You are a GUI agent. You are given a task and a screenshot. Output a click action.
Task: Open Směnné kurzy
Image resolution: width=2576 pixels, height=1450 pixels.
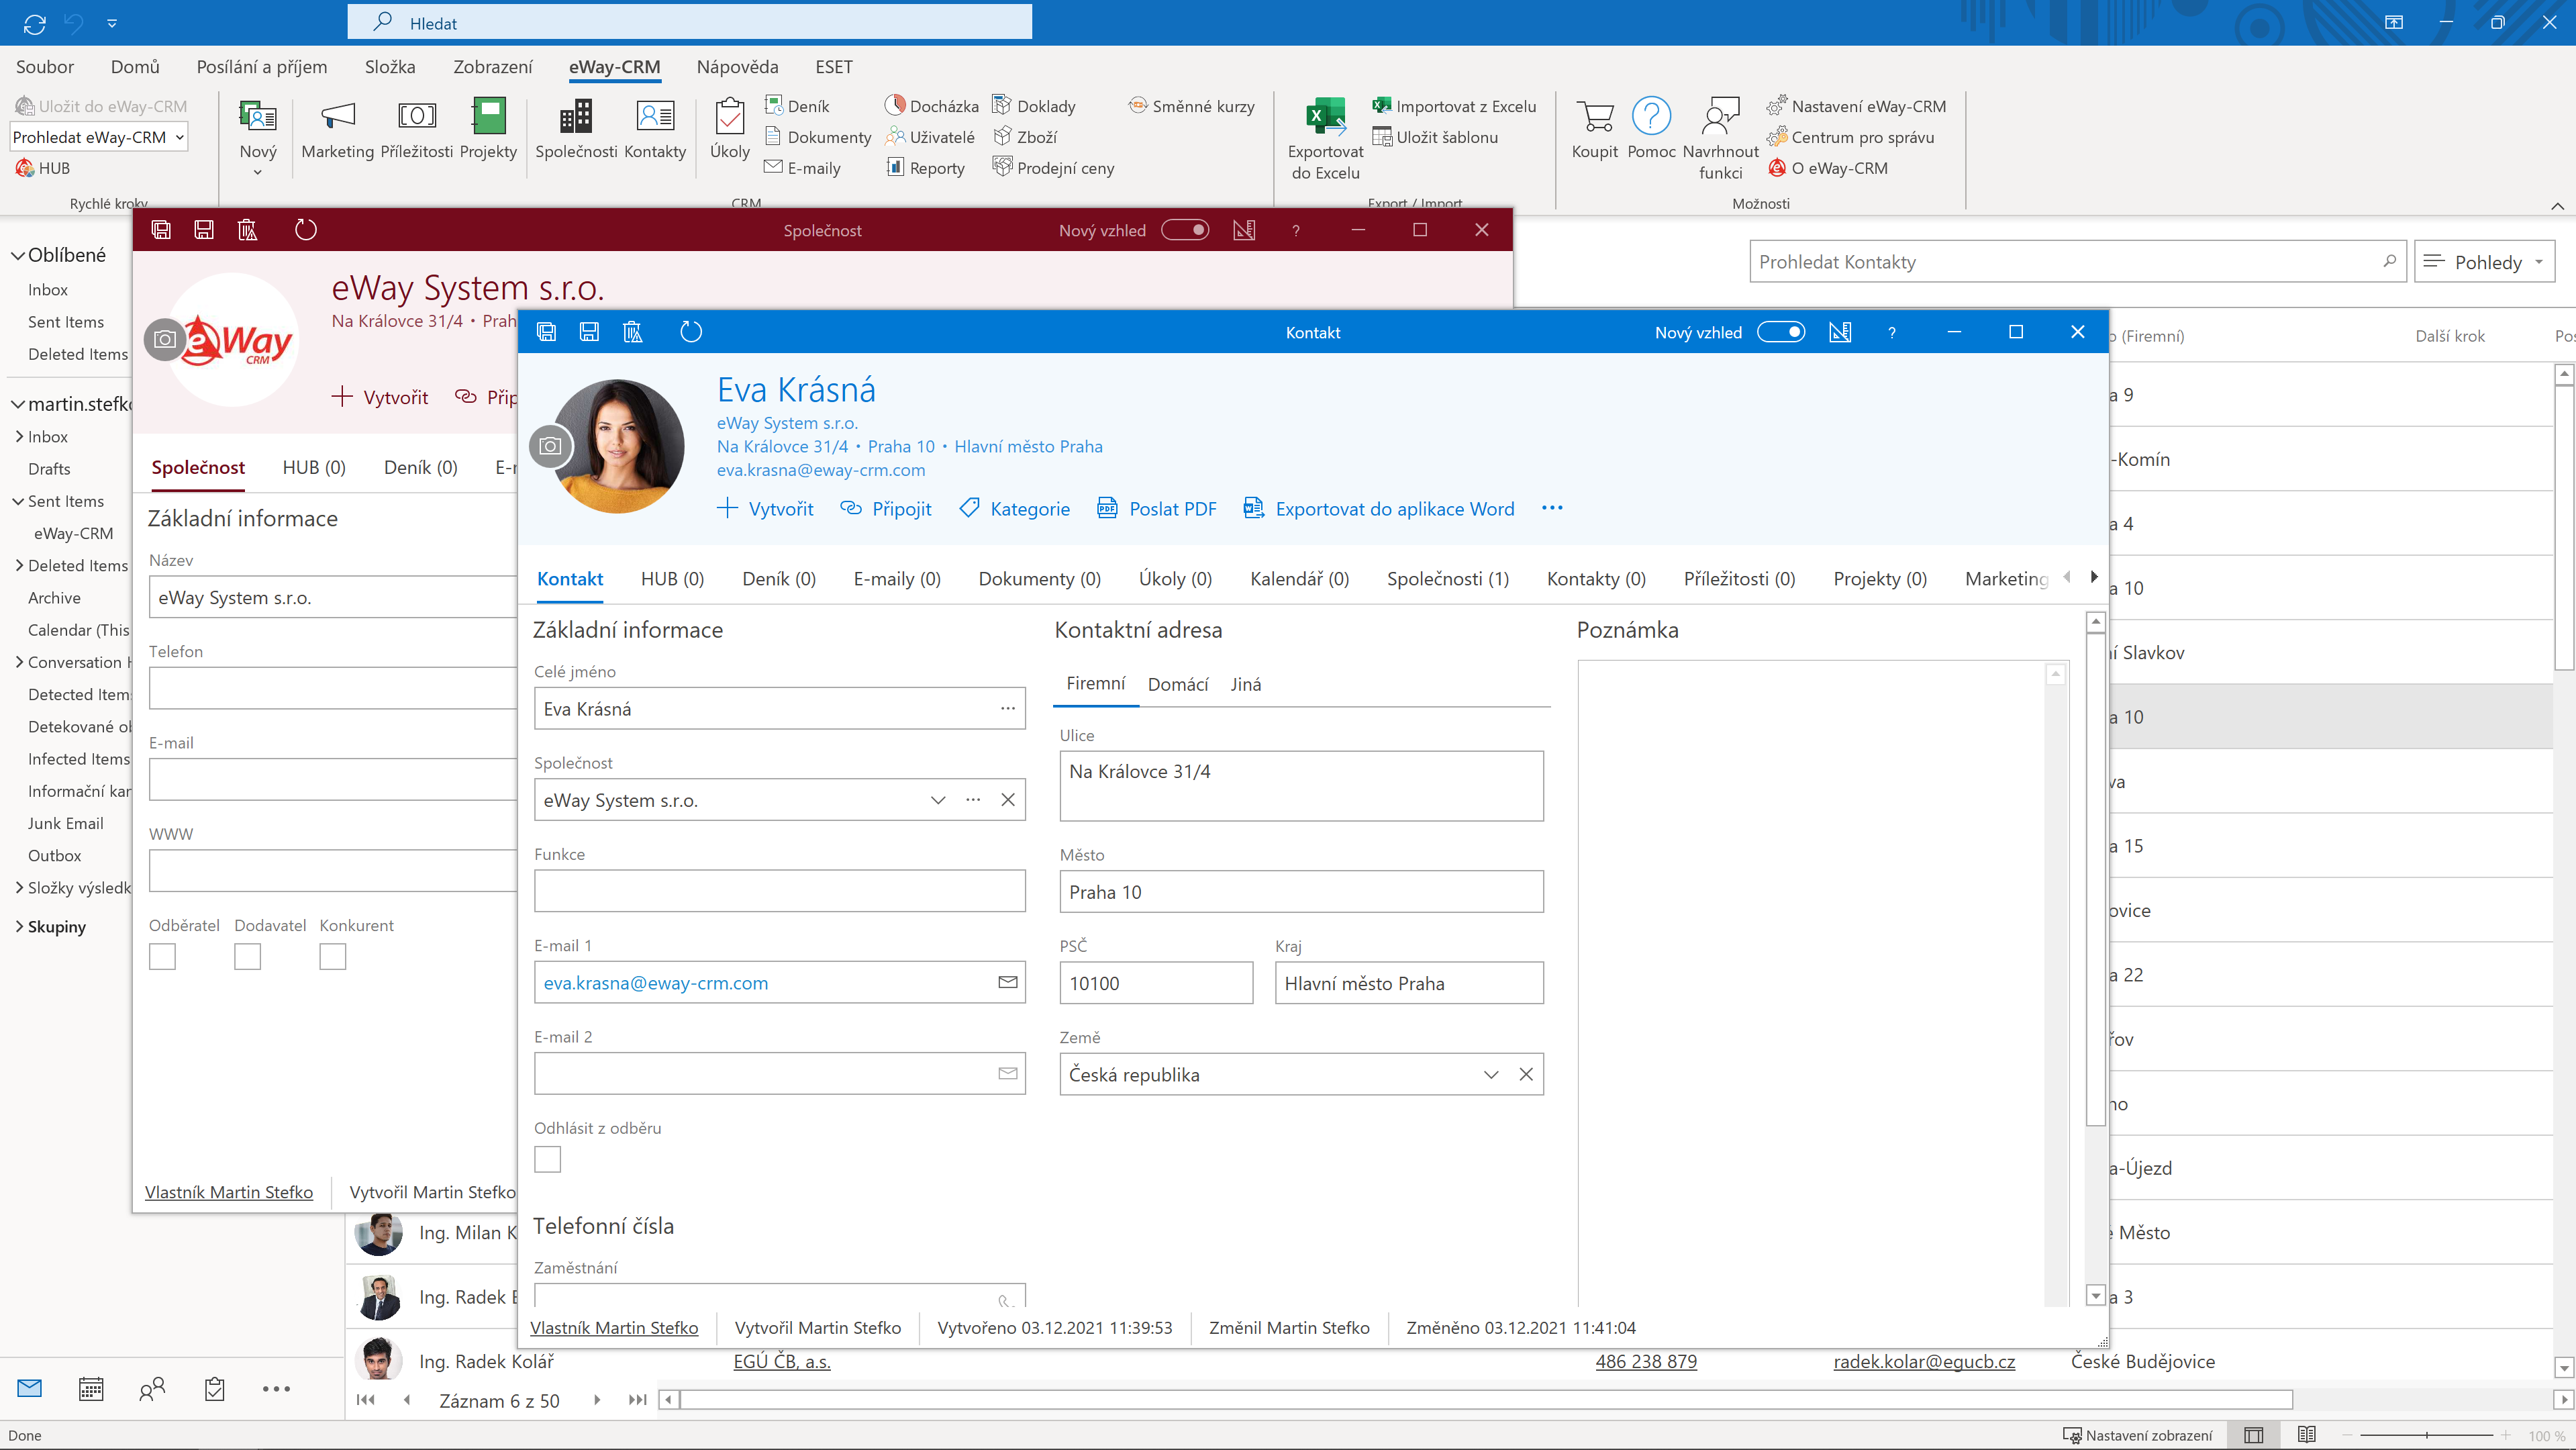click(x=1192, y=106)
